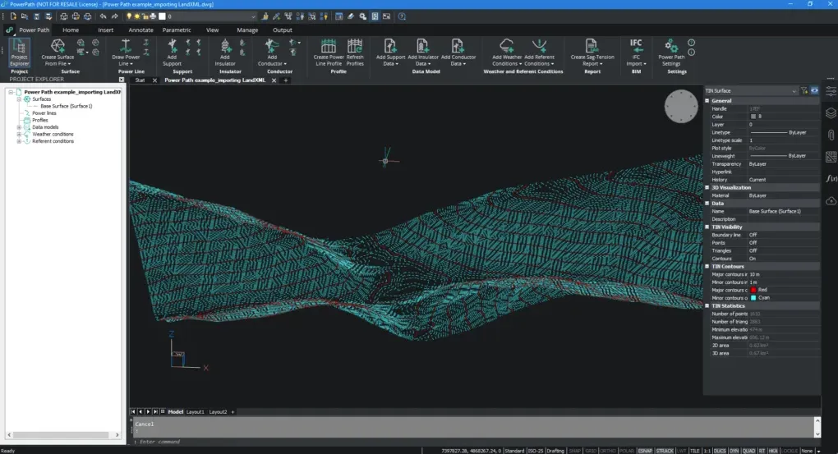
Task: Open the Project Explorer ribbon button
Action: (19, 52)
